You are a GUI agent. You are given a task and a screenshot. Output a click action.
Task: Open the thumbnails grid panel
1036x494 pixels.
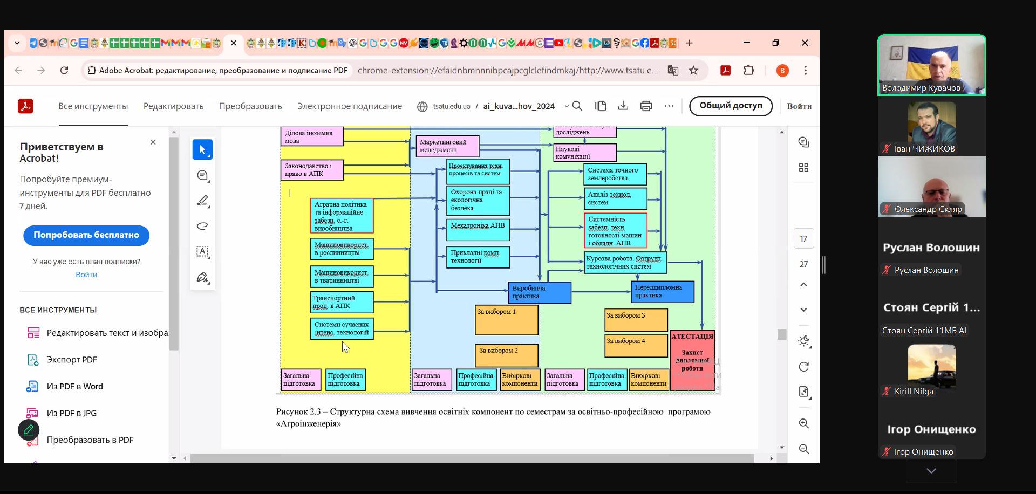tap(803, 168)
